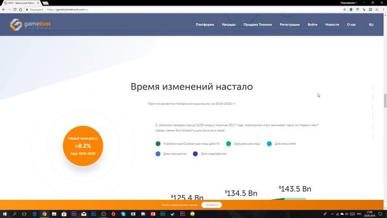Click the gameloot logo in the header
This screenshot has width=387, height=218.
(30, 24)
